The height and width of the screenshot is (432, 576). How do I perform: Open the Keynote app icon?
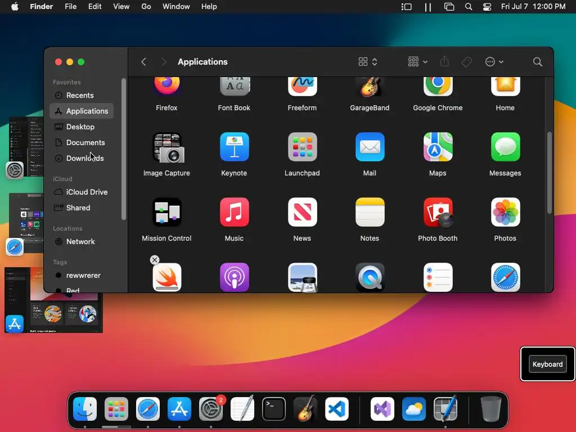point(235,147)
